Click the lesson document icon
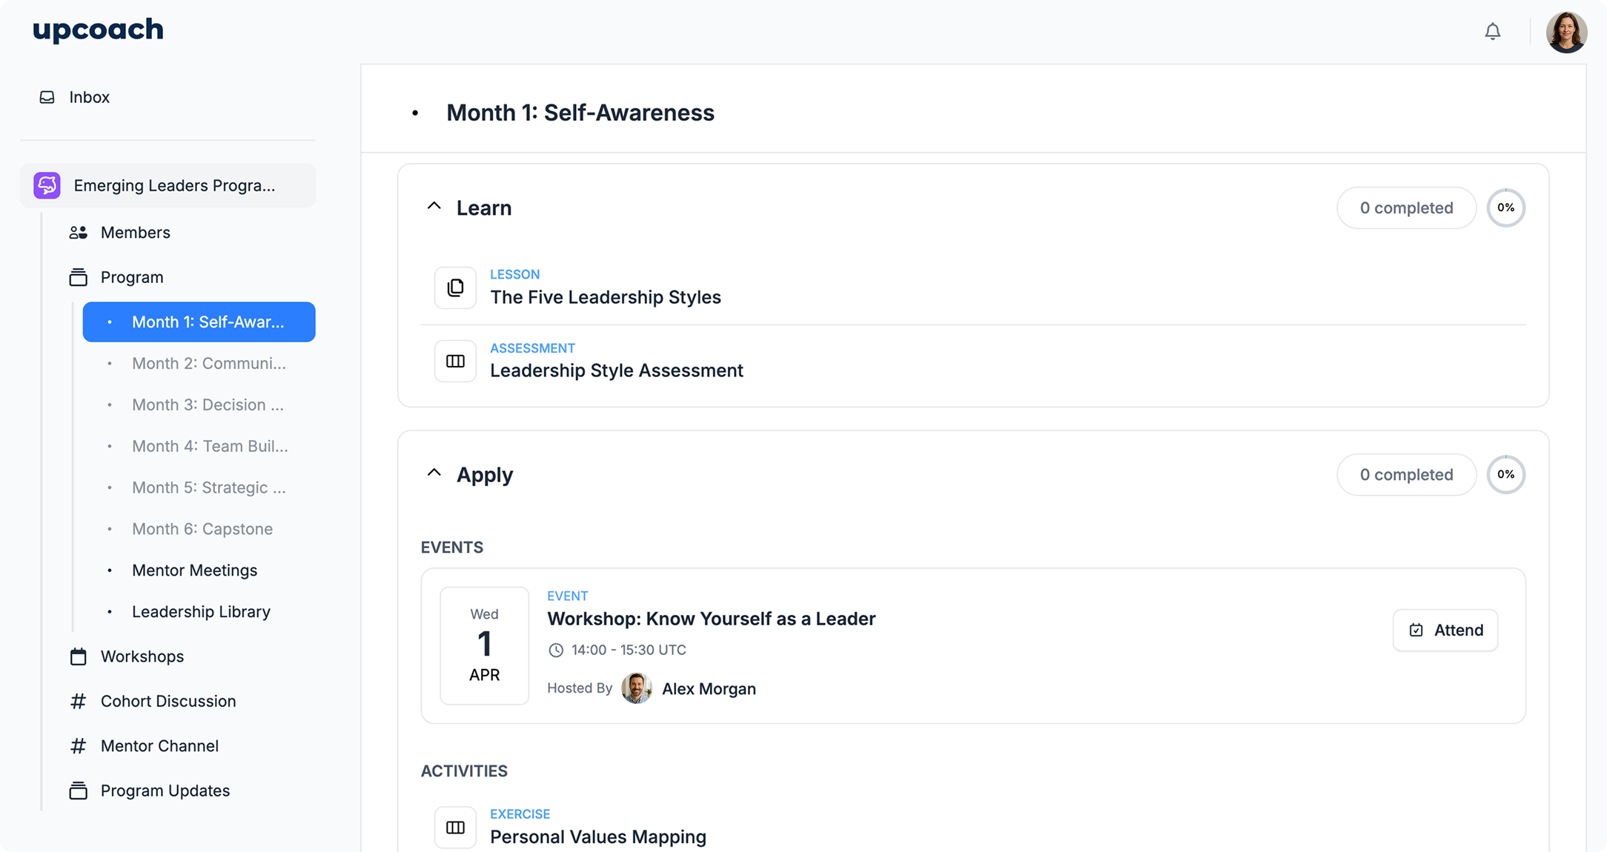 point(455,287)
